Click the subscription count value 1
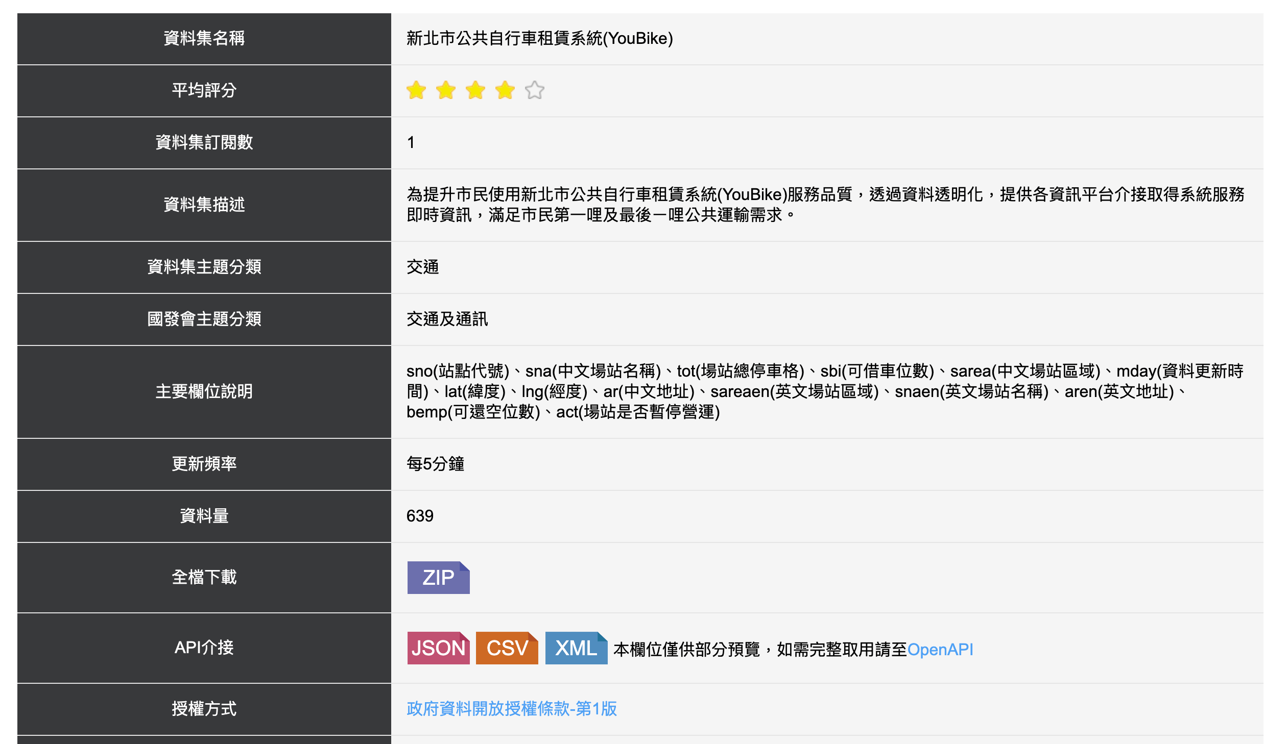The height and width of the screenshot is (744, 1287). (411, 142)
